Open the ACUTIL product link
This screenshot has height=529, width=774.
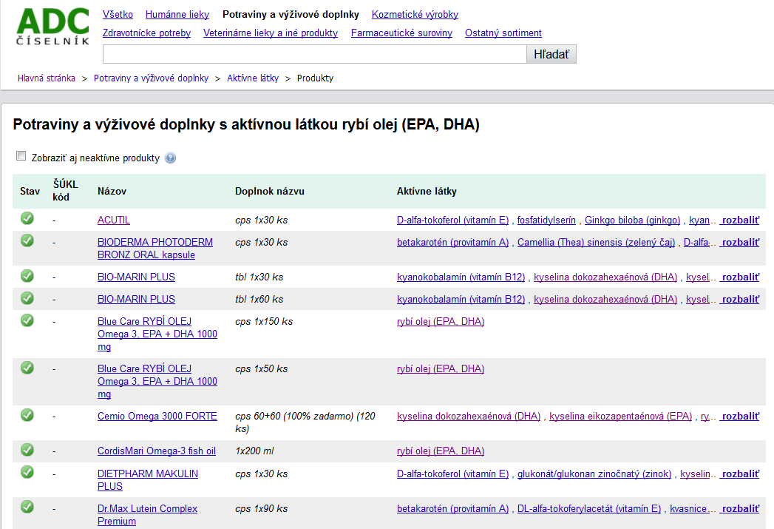point(114,220)
